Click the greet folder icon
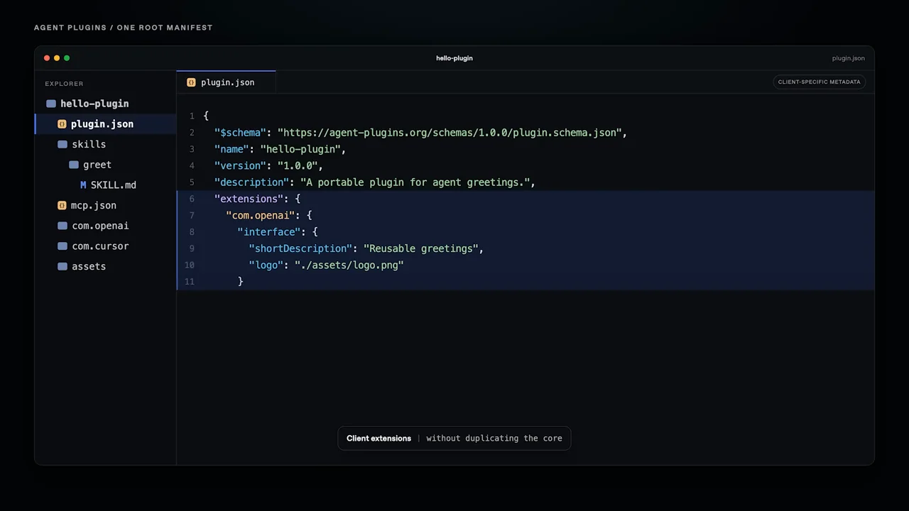909x511 pixels. pyautogui.click(x=74, y=165)
